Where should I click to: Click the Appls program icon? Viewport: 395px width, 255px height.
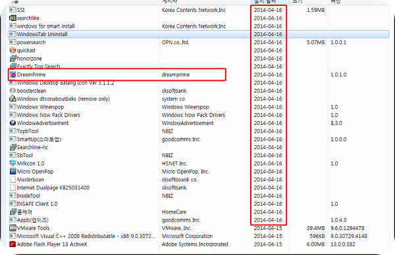[x=13, y=220]
